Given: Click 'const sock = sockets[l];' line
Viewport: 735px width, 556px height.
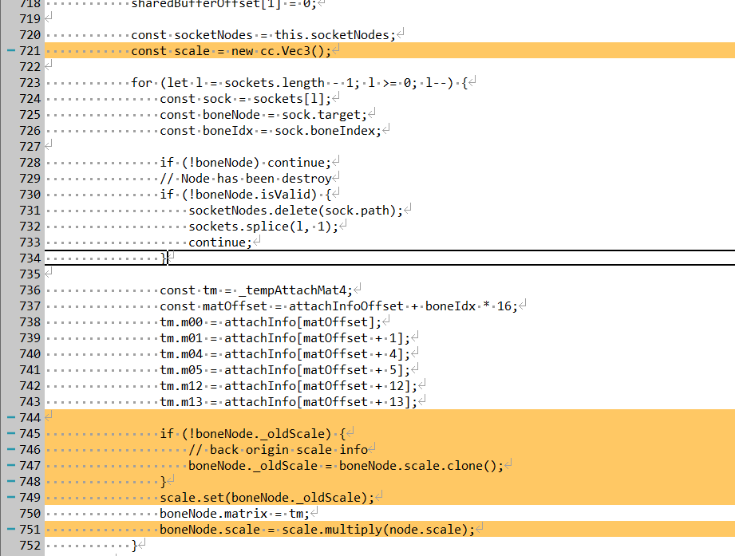Looking at the screenshot, I should coord(245,99).
